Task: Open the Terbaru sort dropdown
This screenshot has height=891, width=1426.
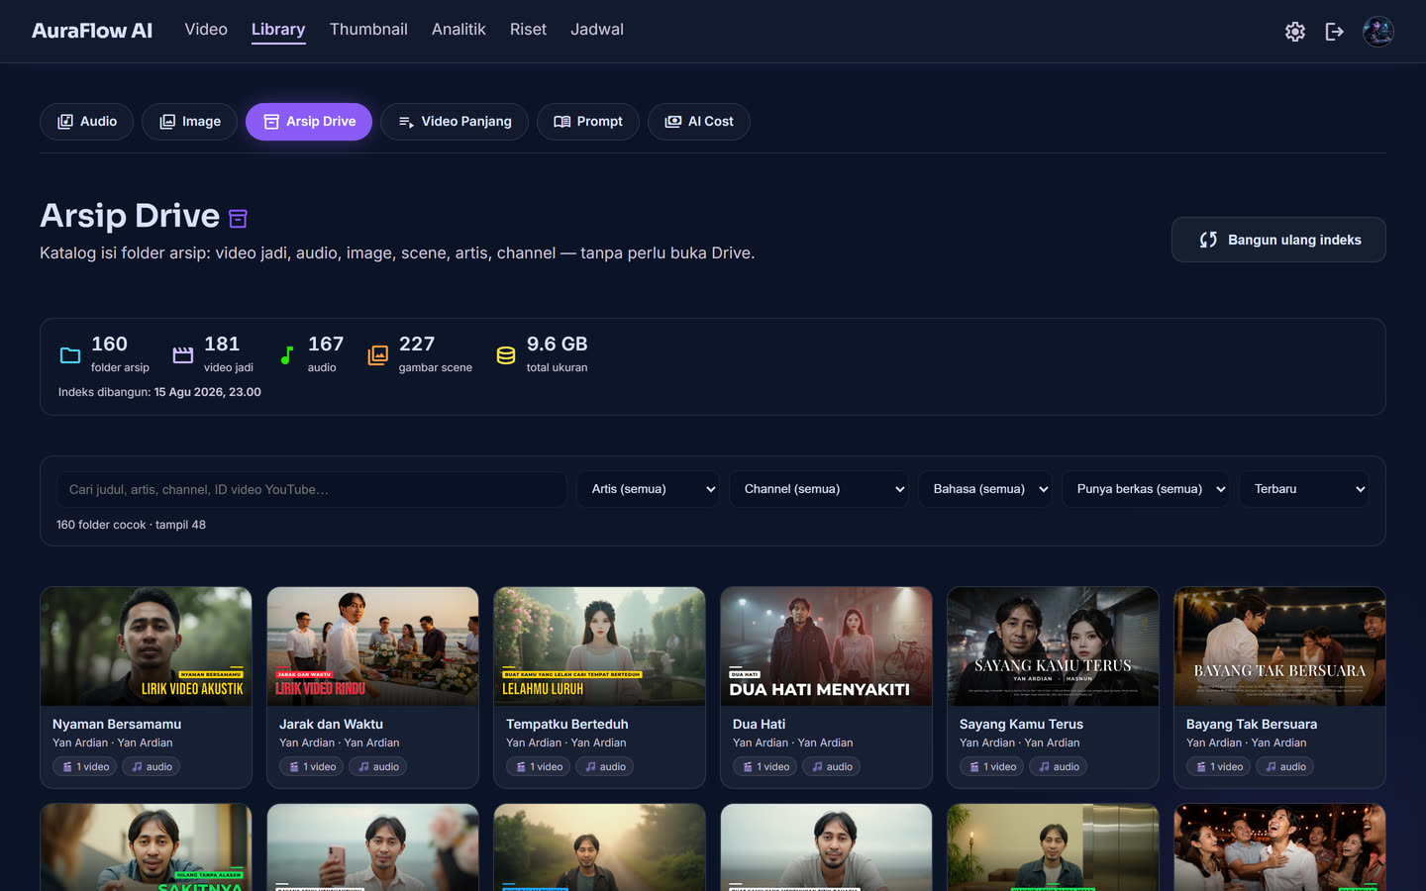Action: click(x=1305, y=489)
